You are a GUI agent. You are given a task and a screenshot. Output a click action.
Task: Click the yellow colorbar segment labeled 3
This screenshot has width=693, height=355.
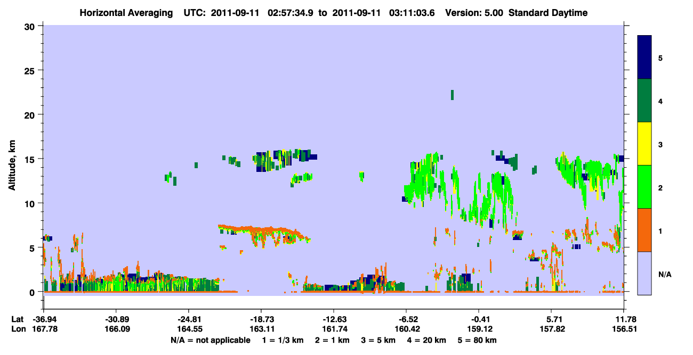tap(644, 144)
